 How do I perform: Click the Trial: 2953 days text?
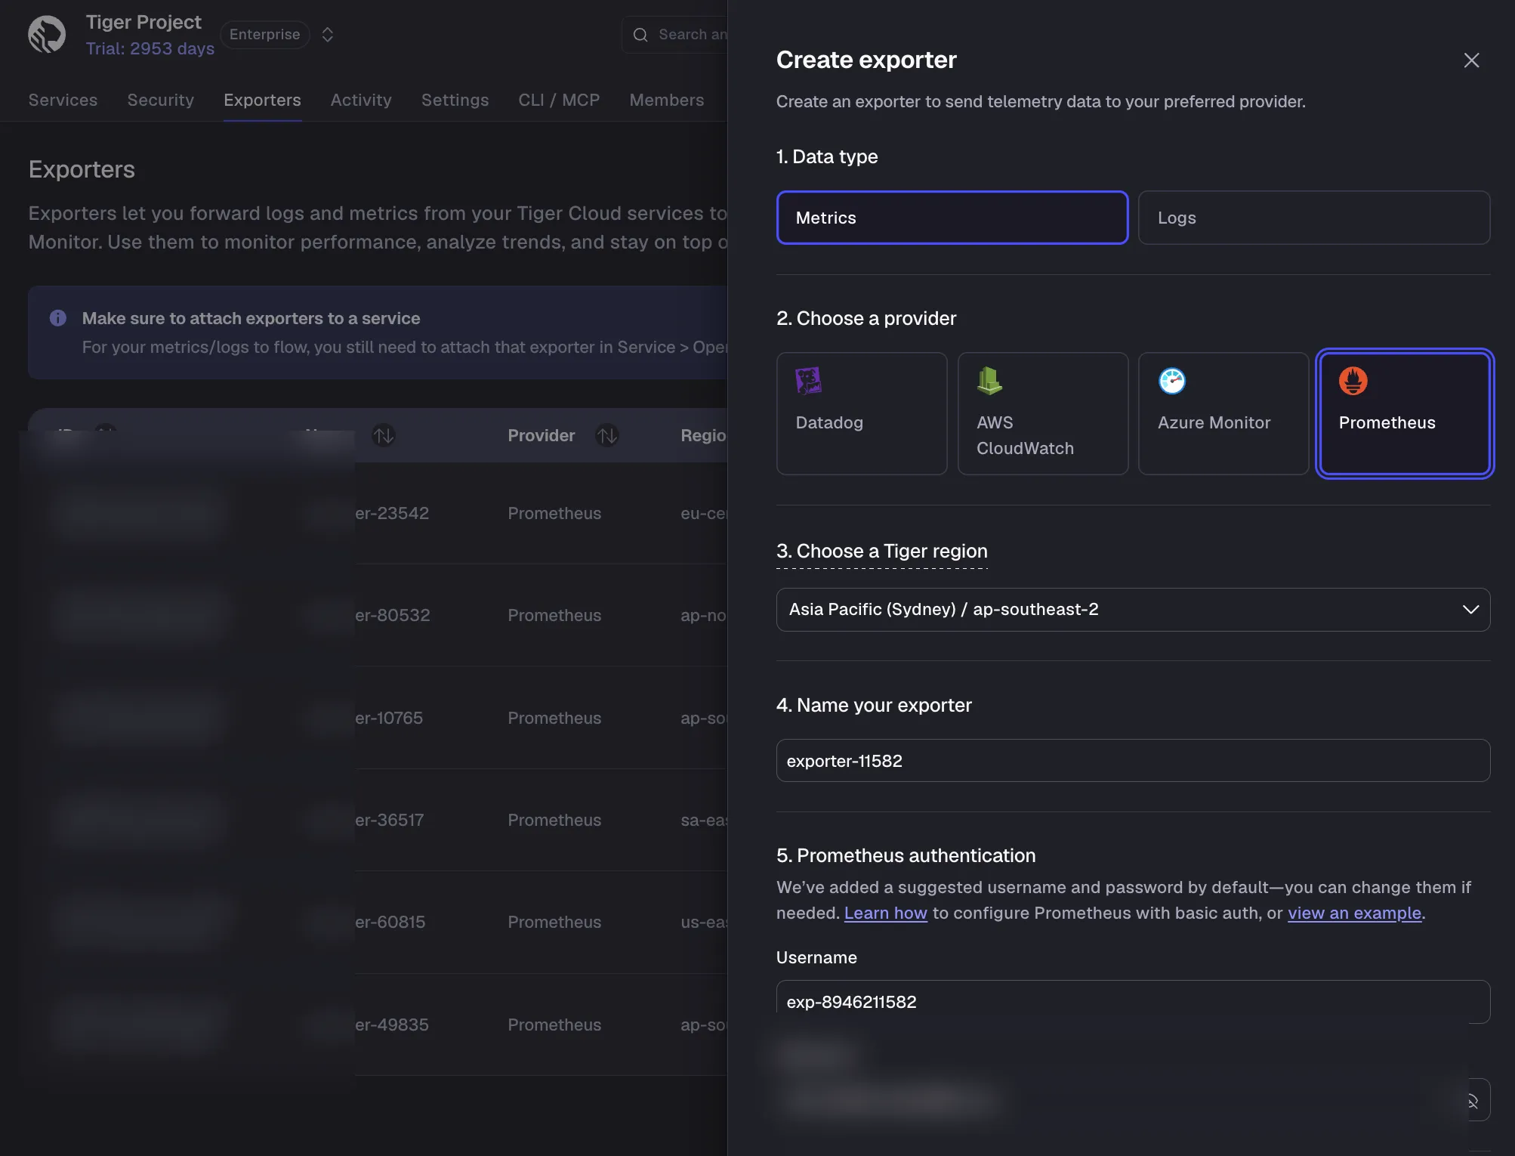150,48
